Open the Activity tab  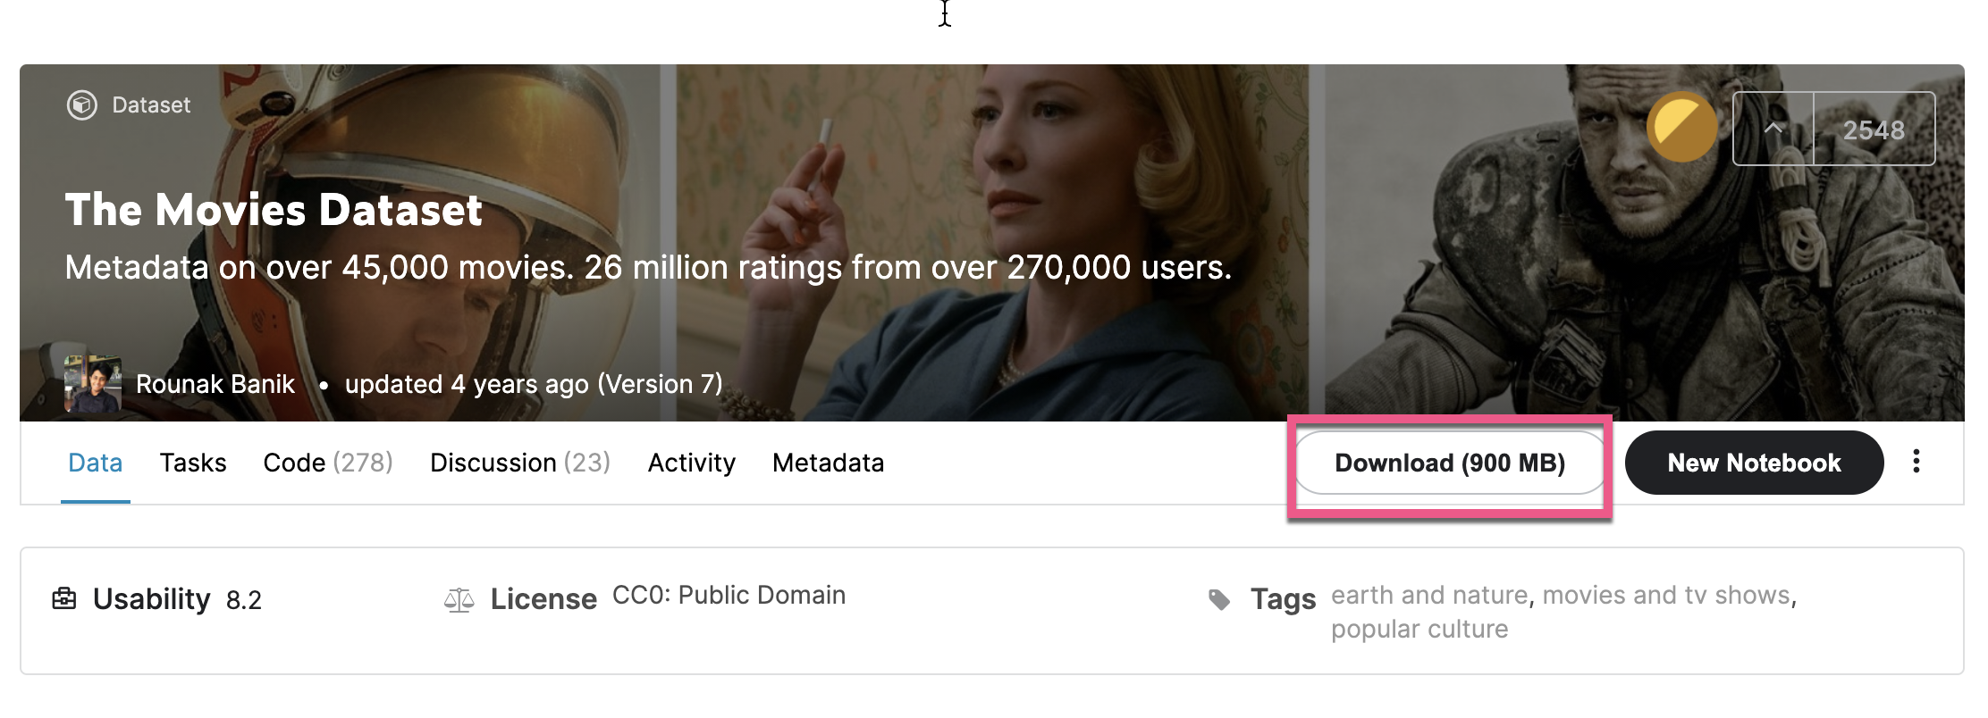coord(691,463)
